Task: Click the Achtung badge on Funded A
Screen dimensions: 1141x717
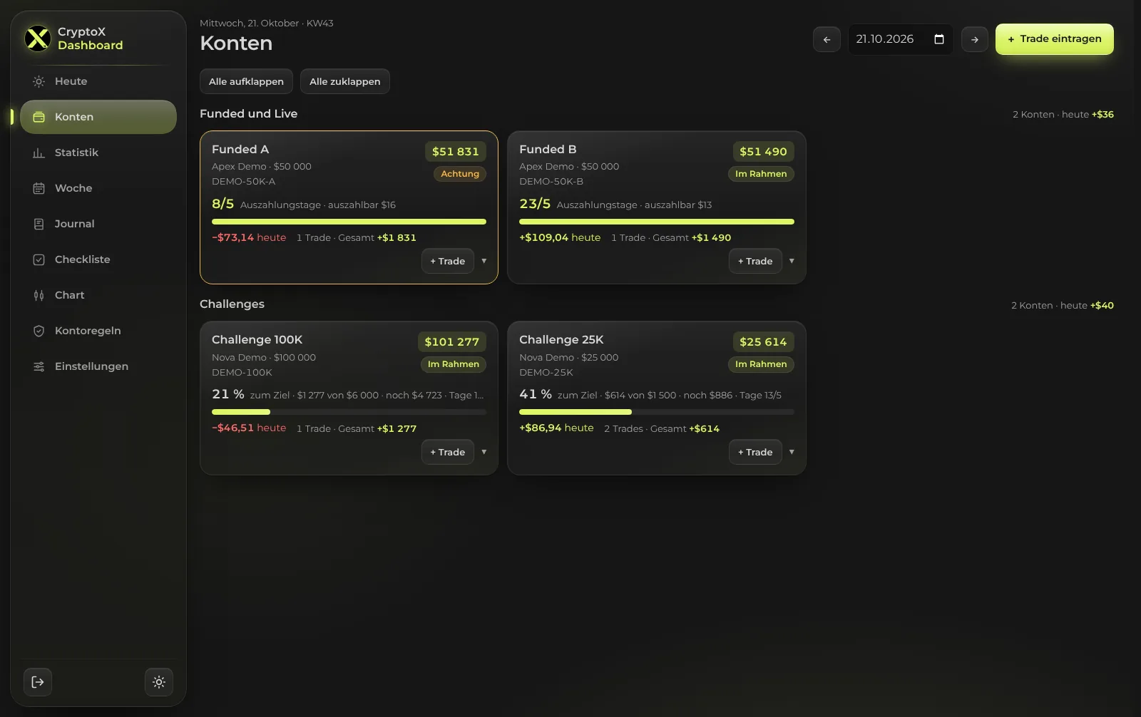Action: point(460,174)
